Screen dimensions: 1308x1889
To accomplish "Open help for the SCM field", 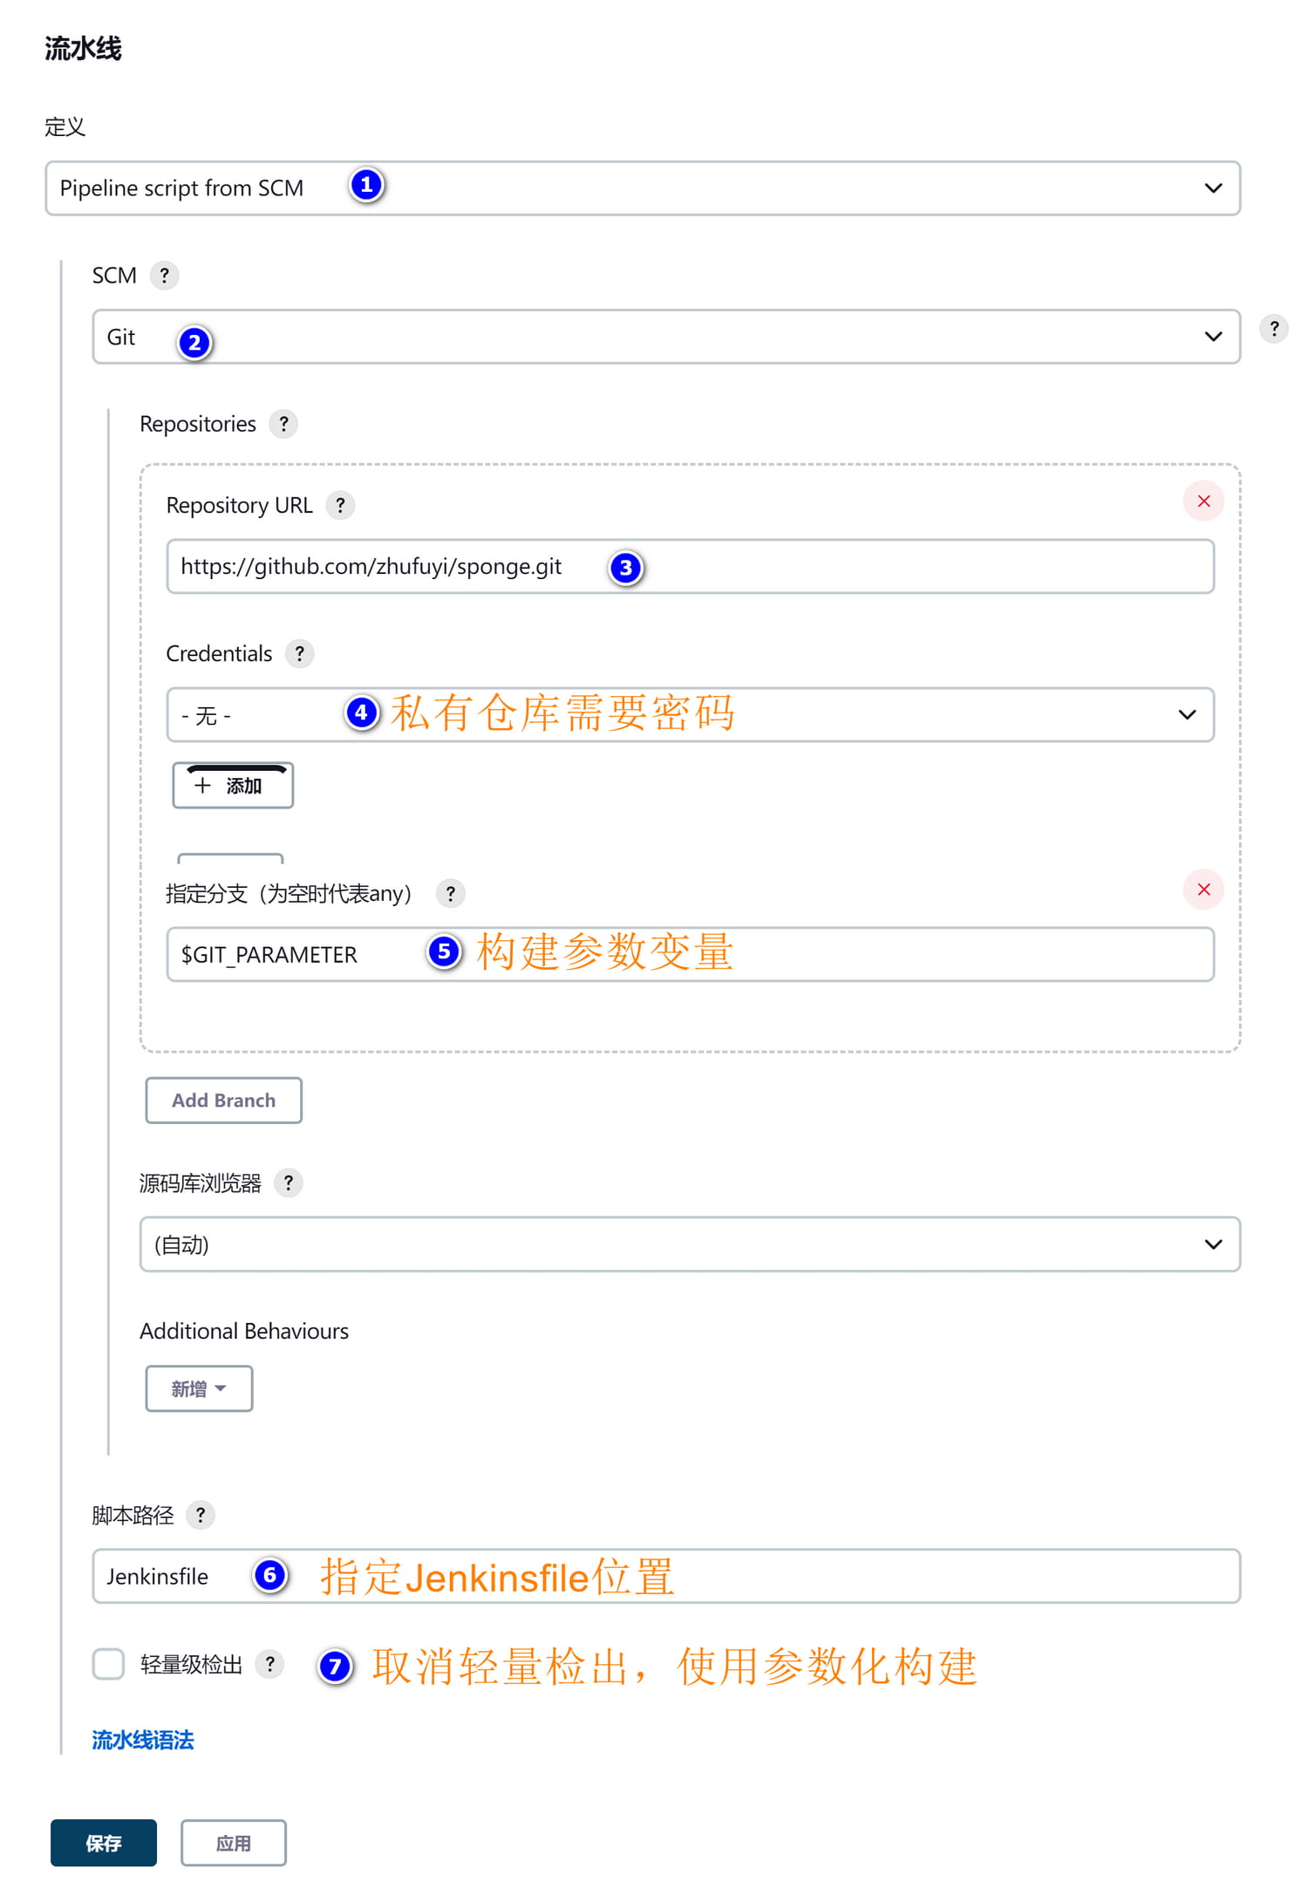I will [x=164, y=276].
